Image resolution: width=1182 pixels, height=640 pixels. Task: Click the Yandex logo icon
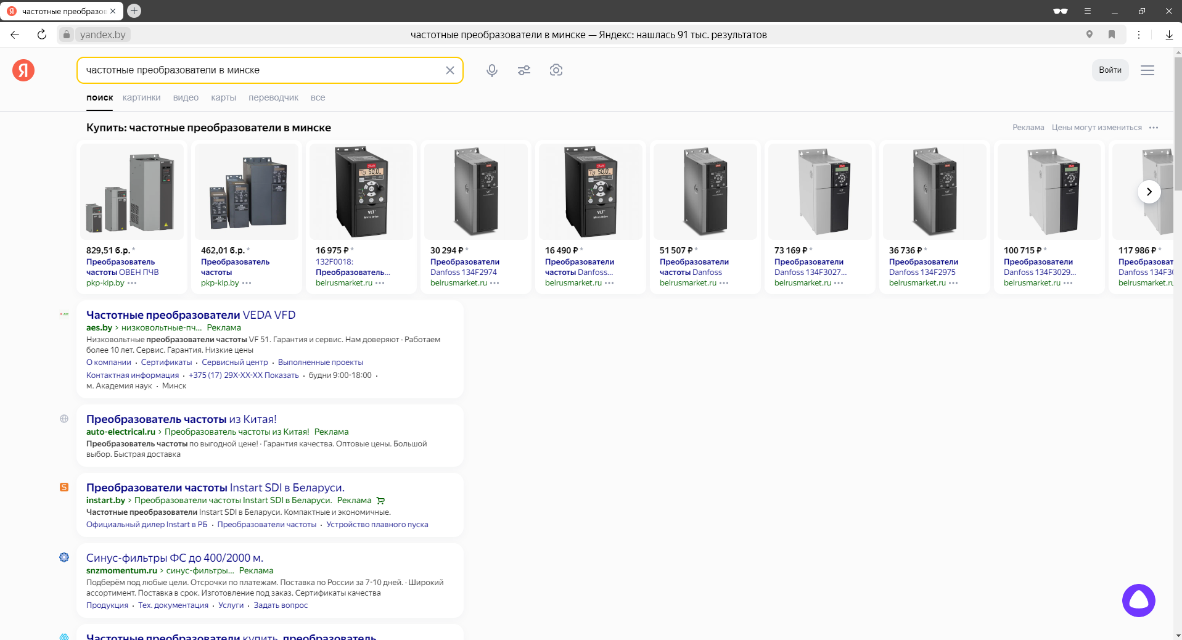click(23, 70)
